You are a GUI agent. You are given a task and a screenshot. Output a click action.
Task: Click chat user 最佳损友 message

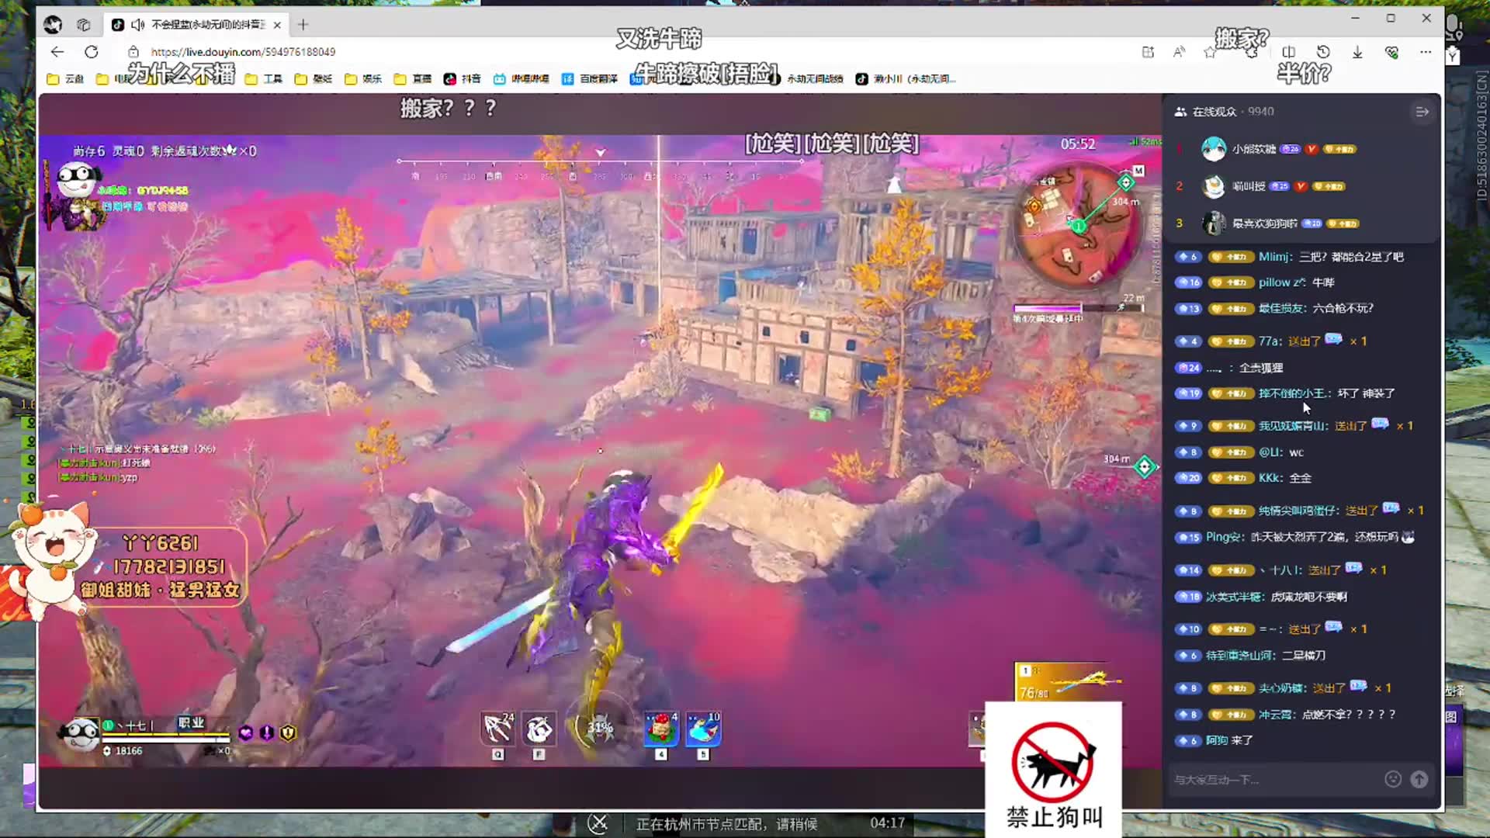(1274, 308)
